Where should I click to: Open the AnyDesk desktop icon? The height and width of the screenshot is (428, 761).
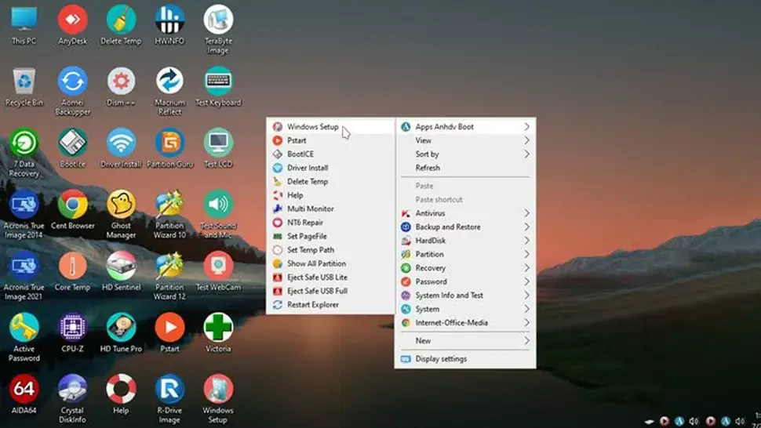click(x=72, y=20)
